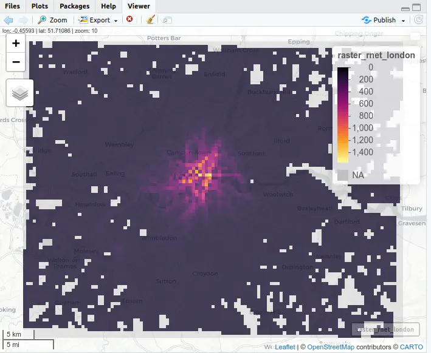Click the back arrow in Viewer toolbar
This screenshot has width=431, height=353.
point(9,19)
